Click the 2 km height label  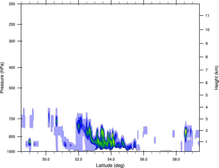click(x=207, y=131)
